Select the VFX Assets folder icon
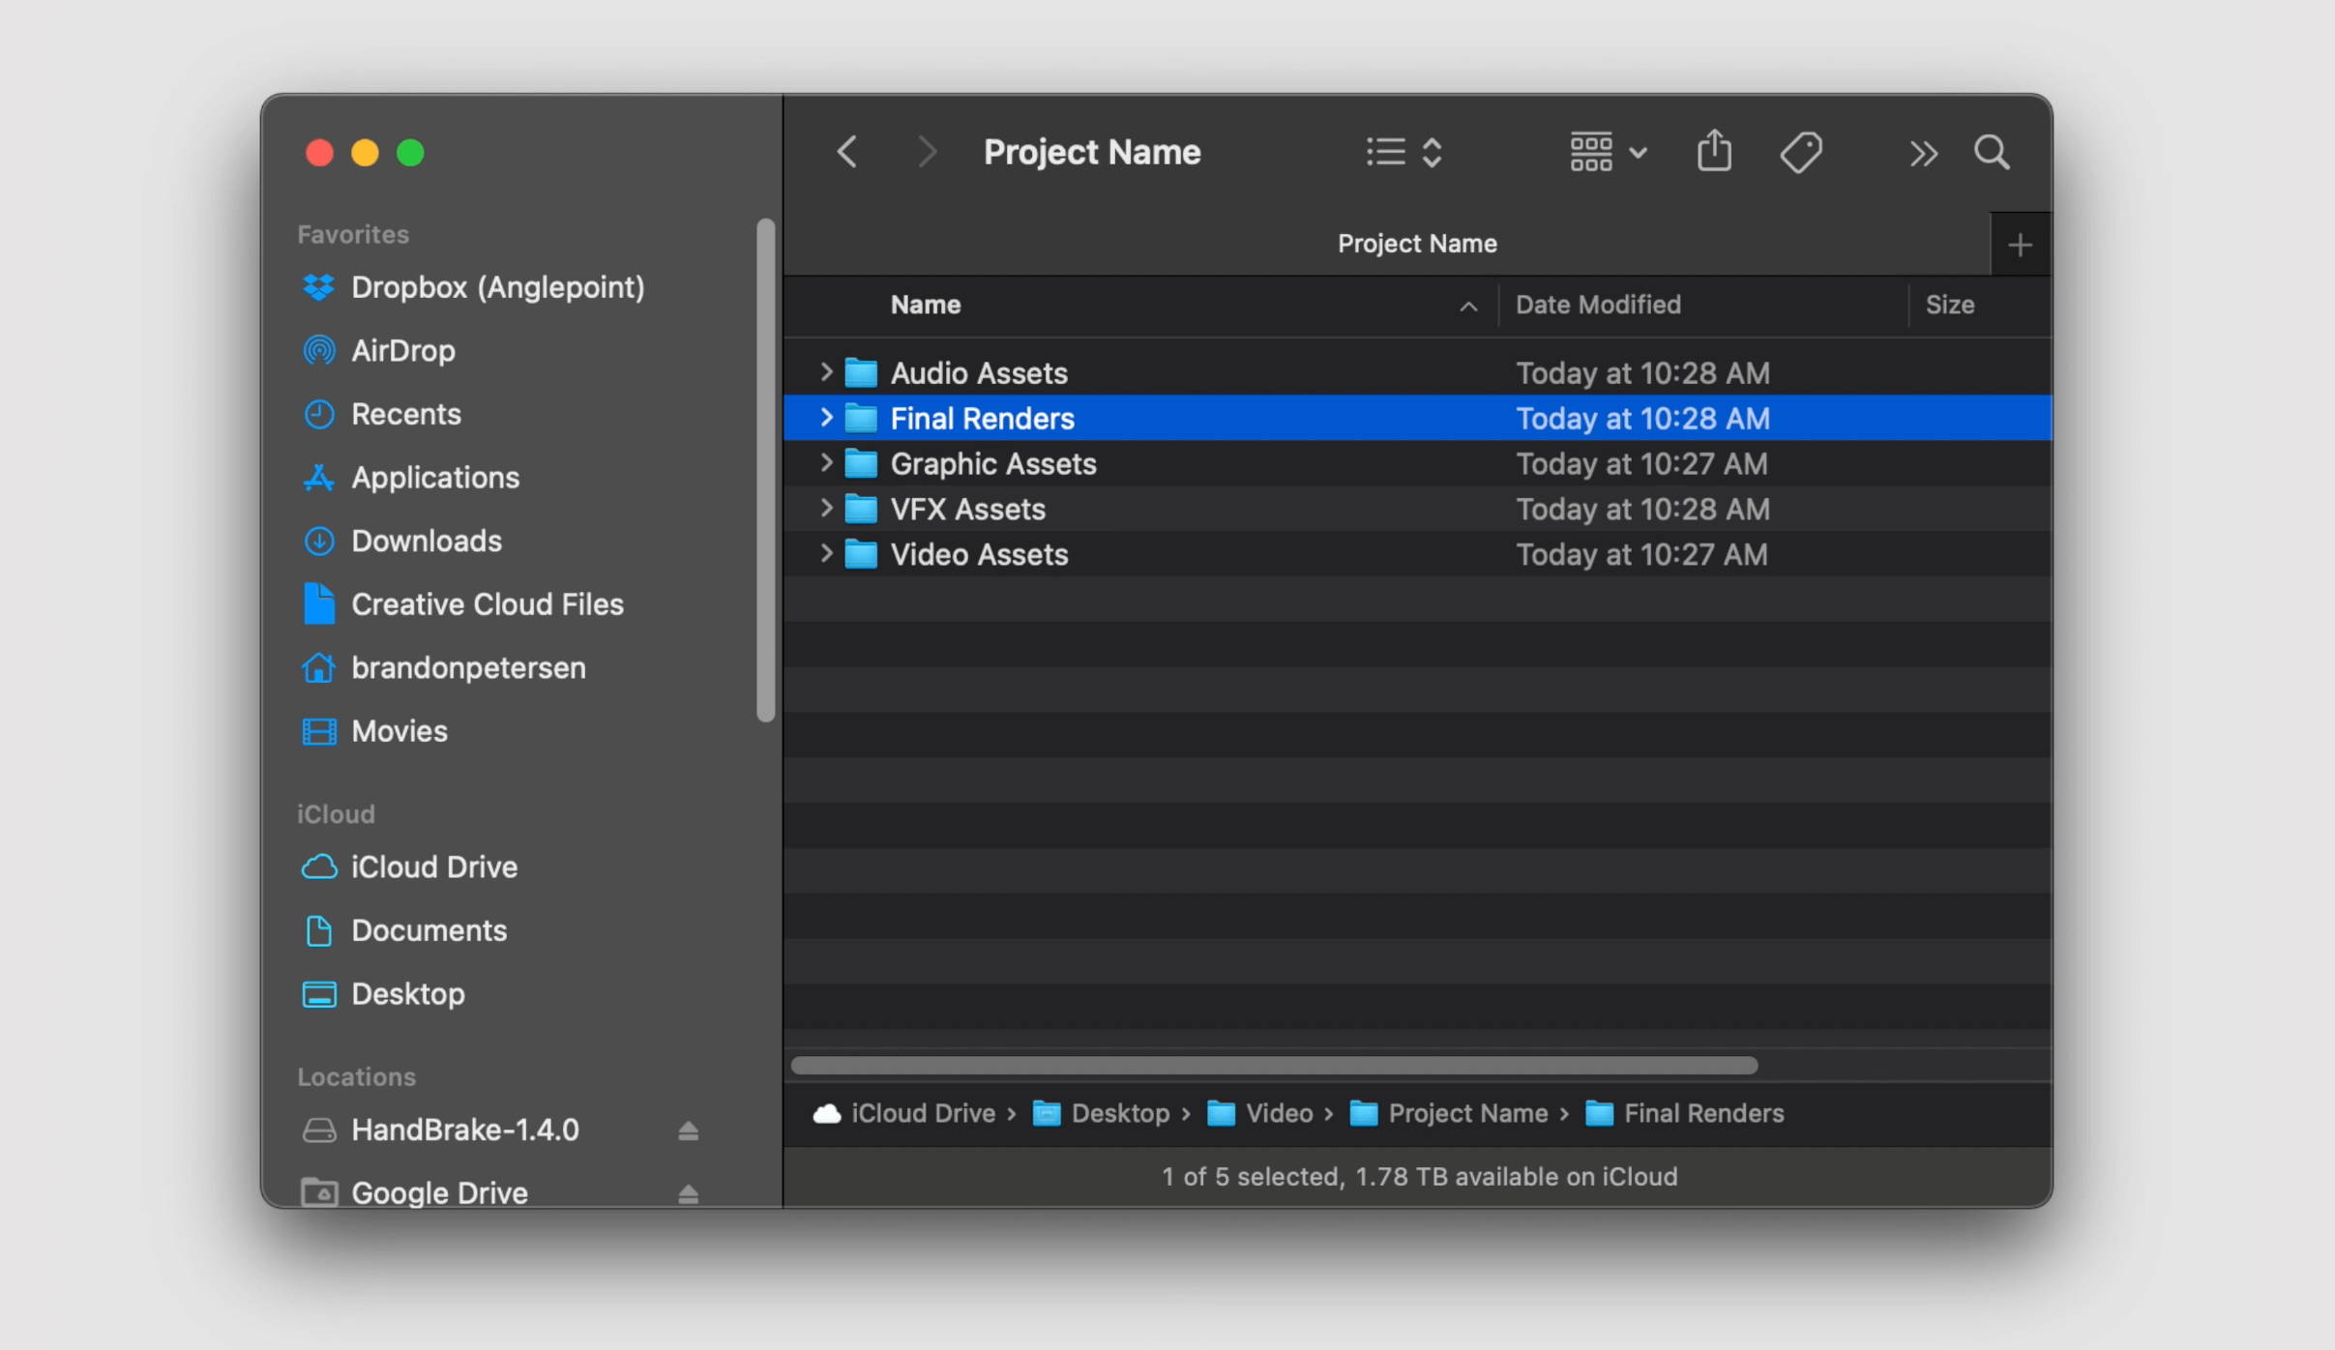 [x=861, y=509]
